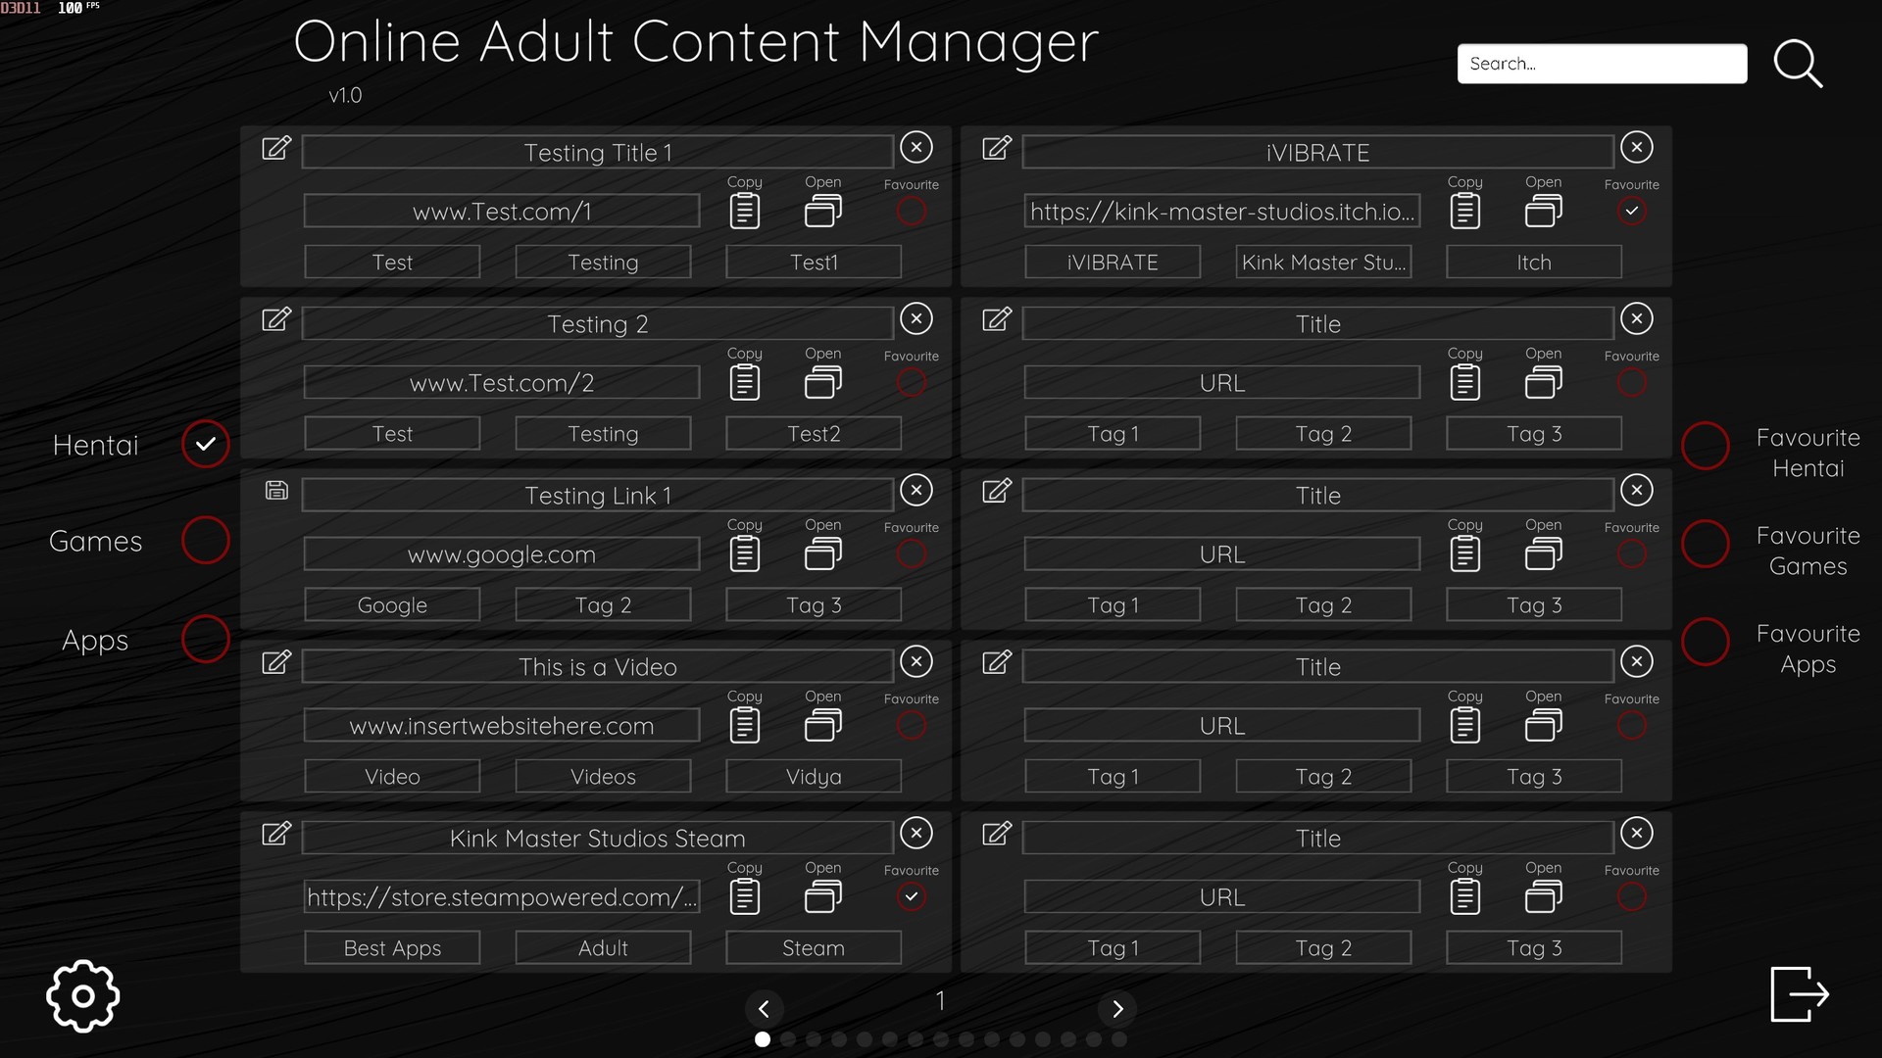Viewport: 1882px width, 1058px height.
Task: Unfavourite the iVIBRATE entry
Action: click(x=1631, y=211)
